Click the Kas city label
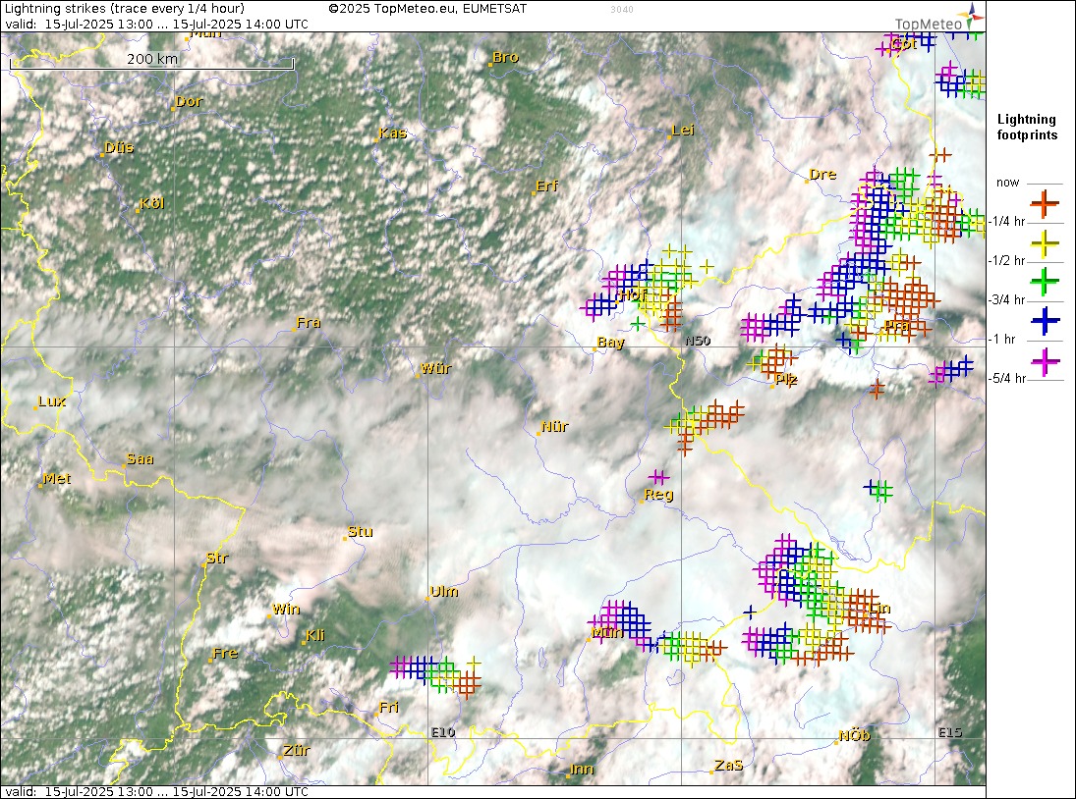This screenshot has height=799, width=1076. 392,133
